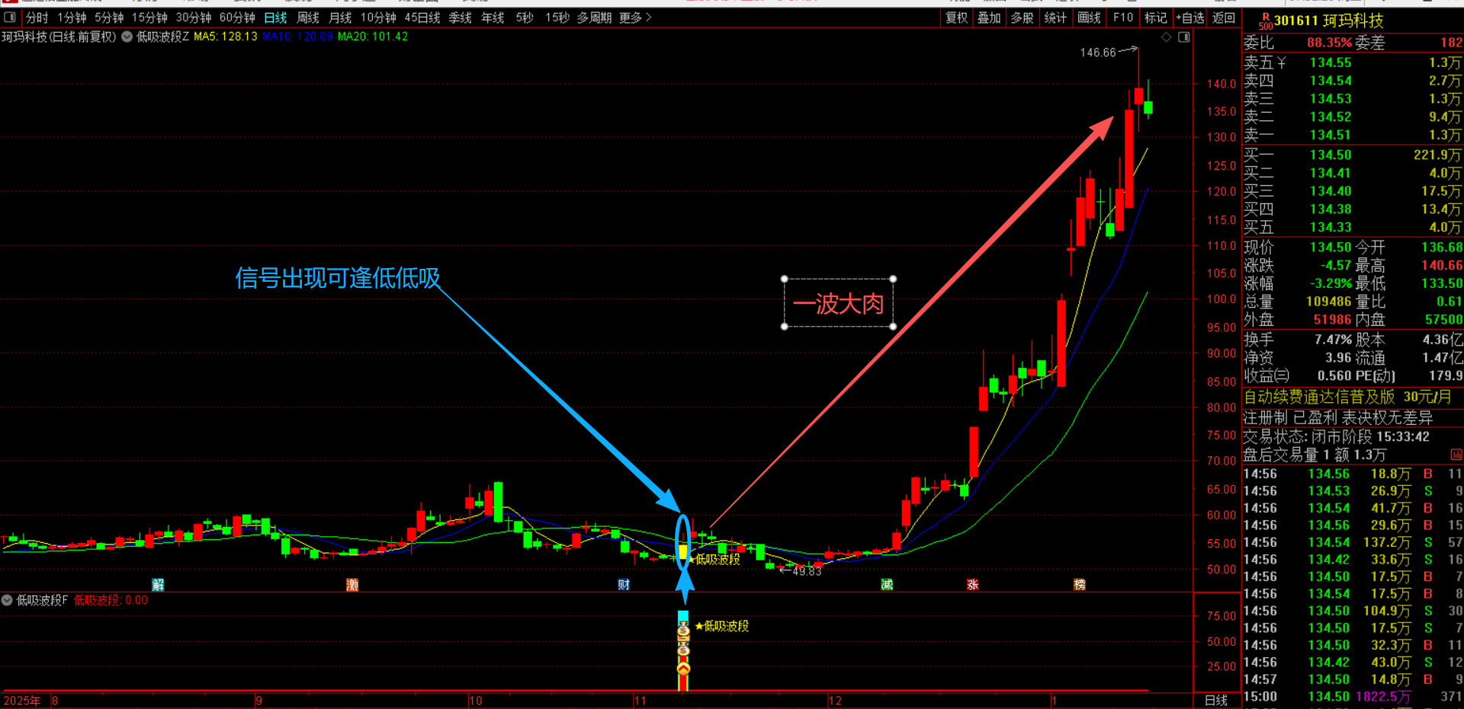
Task: Click the 返回 back button
Action: (1224, 18)
